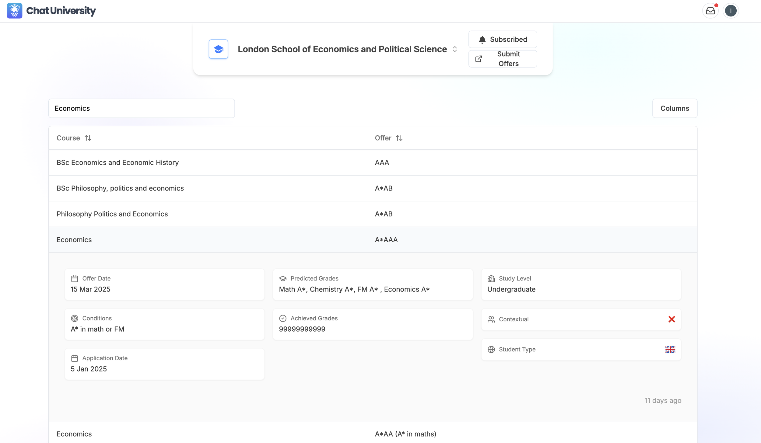Click the 15 Mar 2025 offer date
The width and height of the screenshot is (761, 443).
point(90,289)
